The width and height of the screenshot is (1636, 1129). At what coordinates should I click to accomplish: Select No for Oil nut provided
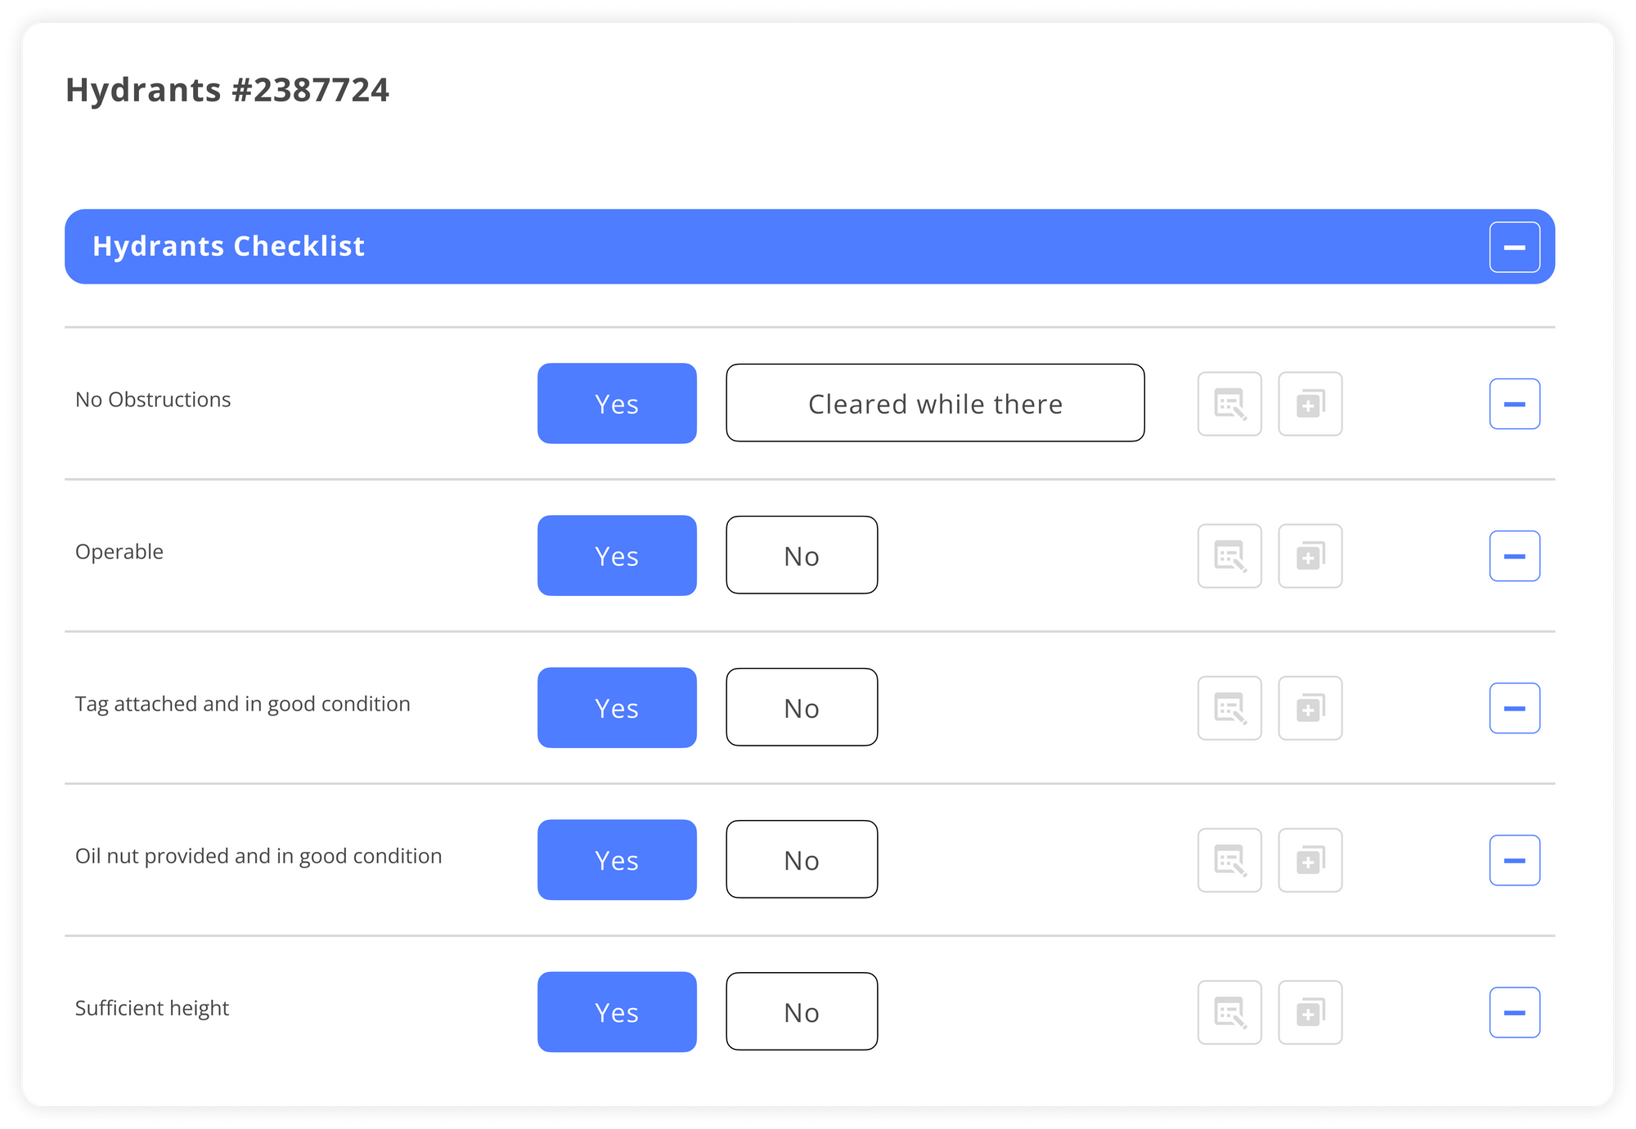click(801, 859)
